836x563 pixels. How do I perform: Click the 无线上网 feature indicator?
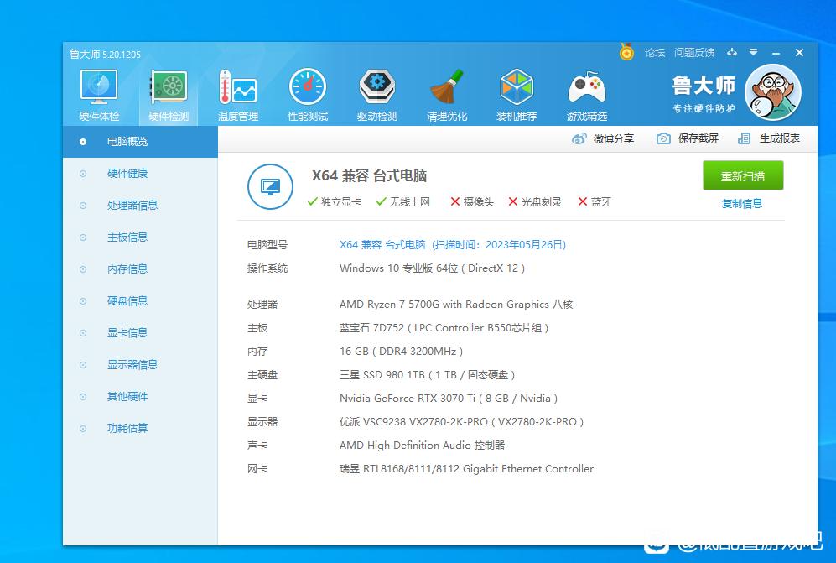(x=403, y=201)
